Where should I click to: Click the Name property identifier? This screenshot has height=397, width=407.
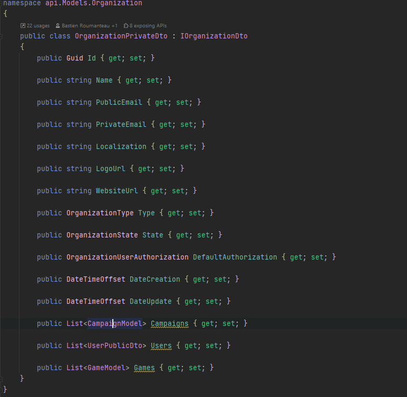104,80
